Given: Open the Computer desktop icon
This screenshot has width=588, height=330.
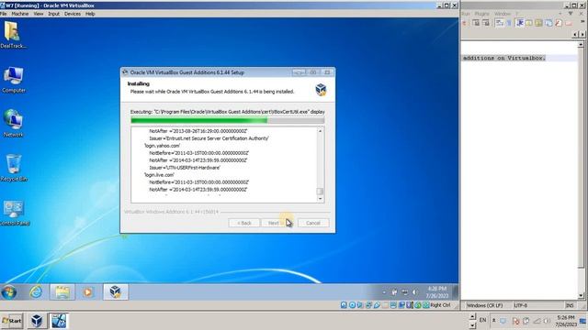Looking at the screenshot, I should 14,80.
